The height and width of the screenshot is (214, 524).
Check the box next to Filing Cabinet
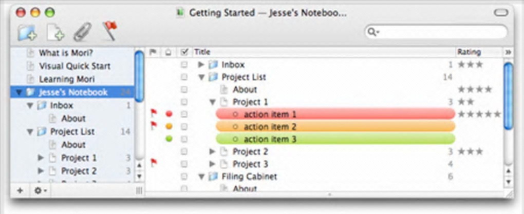[184, 177]
